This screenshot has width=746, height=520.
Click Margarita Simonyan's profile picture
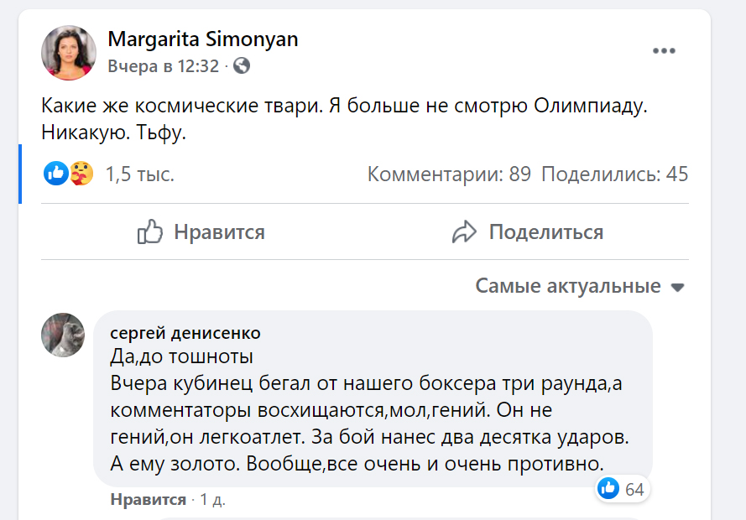click(69, 52)
